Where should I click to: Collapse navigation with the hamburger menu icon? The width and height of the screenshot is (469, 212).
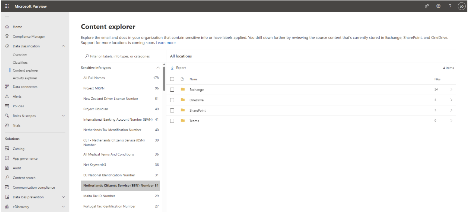7,17
